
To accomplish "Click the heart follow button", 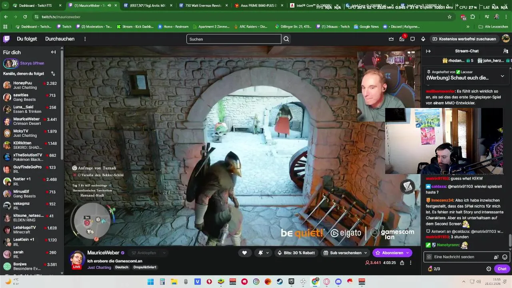I will point(244,253).
